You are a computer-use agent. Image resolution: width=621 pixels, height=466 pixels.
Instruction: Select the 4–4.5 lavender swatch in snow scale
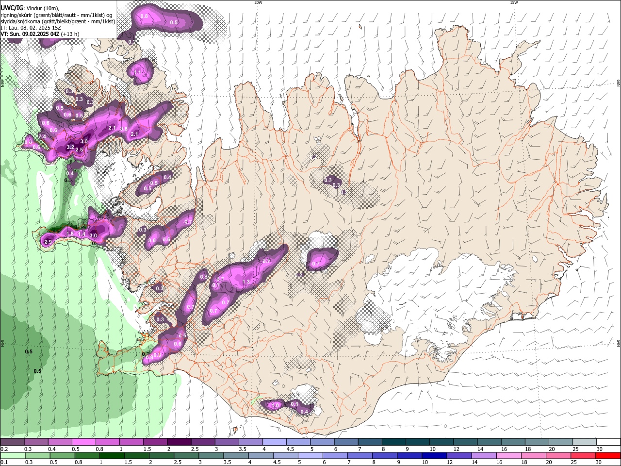[x=274, y=442]
